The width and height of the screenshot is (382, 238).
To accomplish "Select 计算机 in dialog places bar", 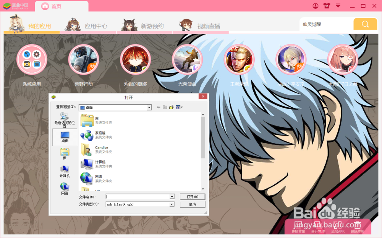I will (x=65, y=171).
